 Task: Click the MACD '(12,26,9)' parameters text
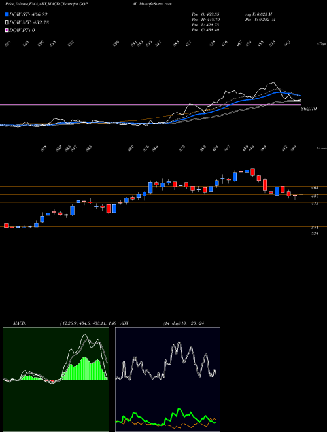tap(68, 323)
